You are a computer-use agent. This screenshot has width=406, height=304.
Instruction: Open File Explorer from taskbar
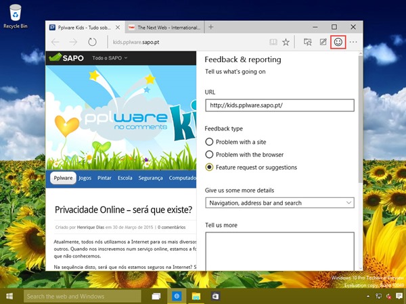pos(196,297)
